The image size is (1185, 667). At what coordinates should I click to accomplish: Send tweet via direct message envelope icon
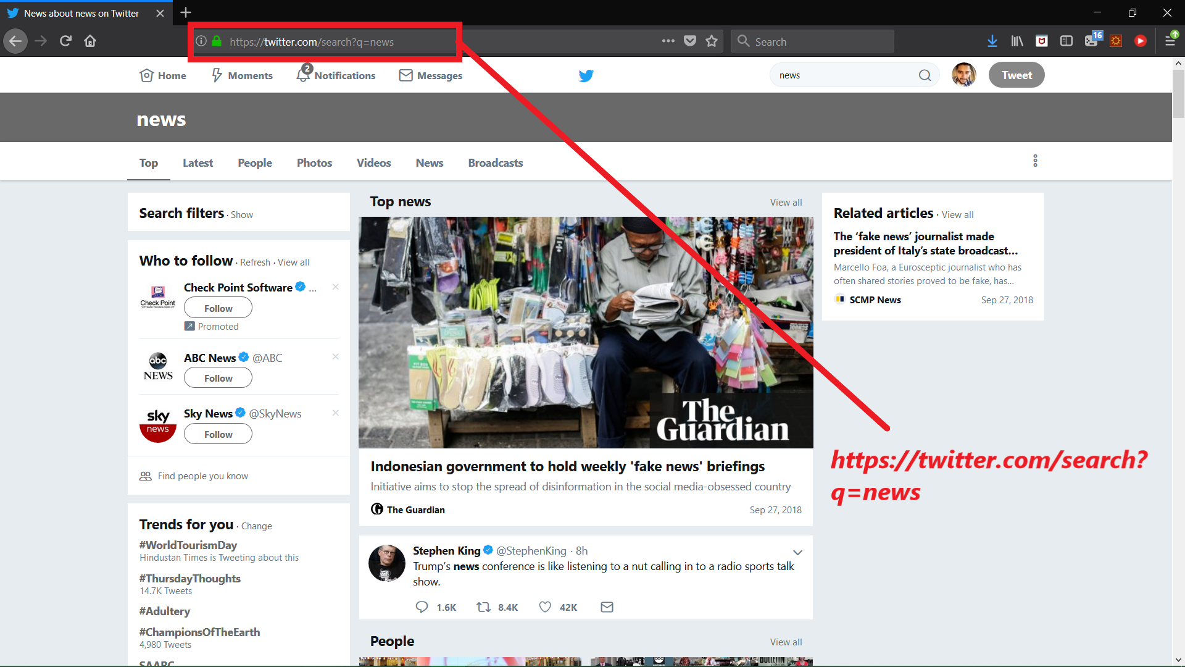tap(607, 607)
